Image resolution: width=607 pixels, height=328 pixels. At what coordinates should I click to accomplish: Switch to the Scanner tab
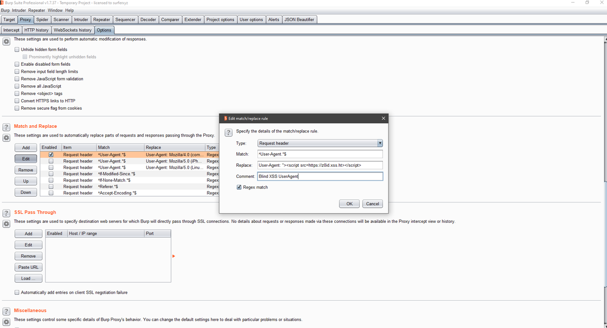tap(61, 20)
